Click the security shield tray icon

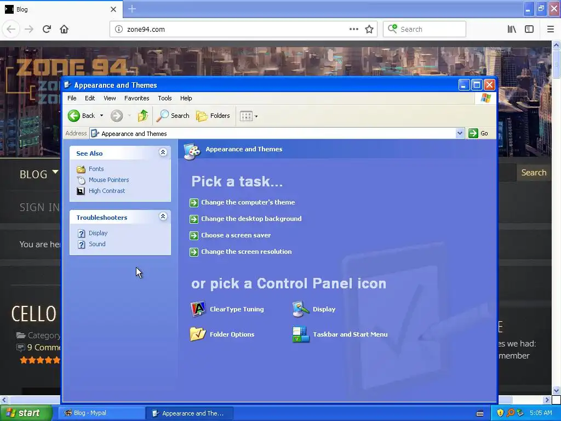(500, 413)
